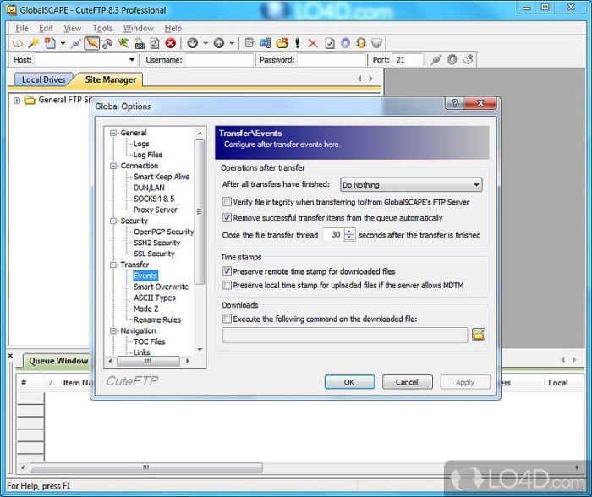Click the plug icon right of Port field
Image resolution: width=592 pixels, height=497 pixels.
click(x=436, y=60)
